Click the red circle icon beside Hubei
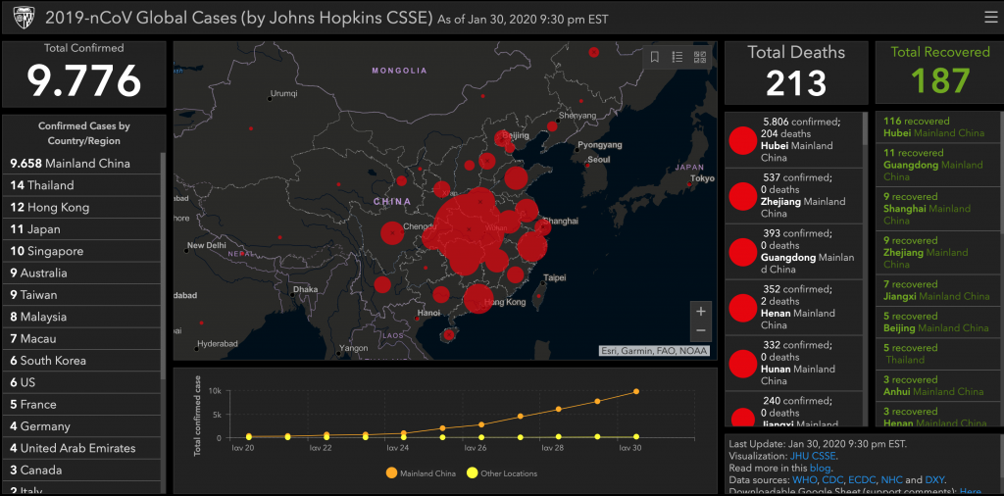 tap(742, 140)
